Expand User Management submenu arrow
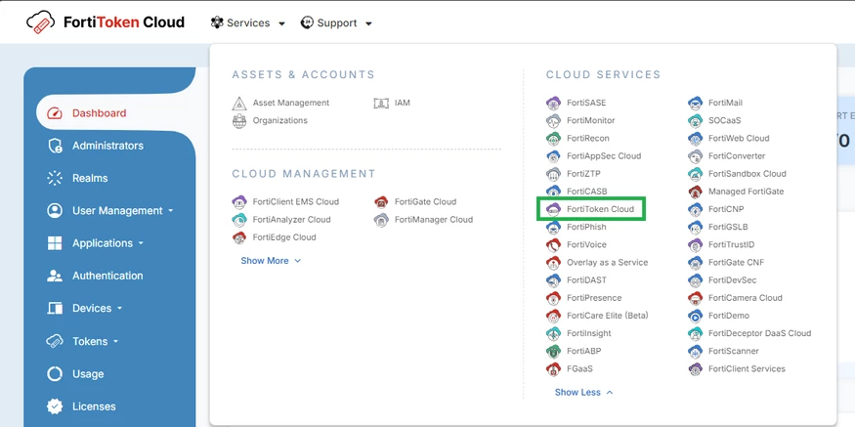Screen dimensions: 855x427 [171, 210]
